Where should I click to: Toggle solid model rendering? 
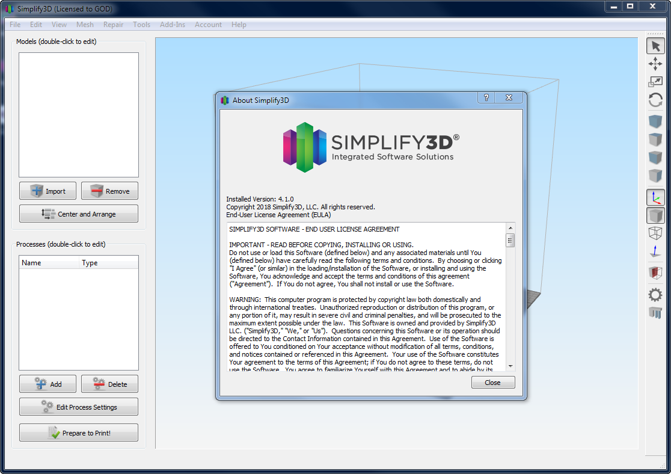click(x=655, y=215)
